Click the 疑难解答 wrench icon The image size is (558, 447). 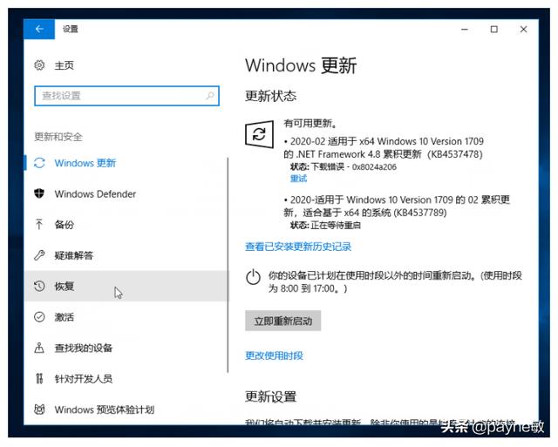click(x=39, y=255)
